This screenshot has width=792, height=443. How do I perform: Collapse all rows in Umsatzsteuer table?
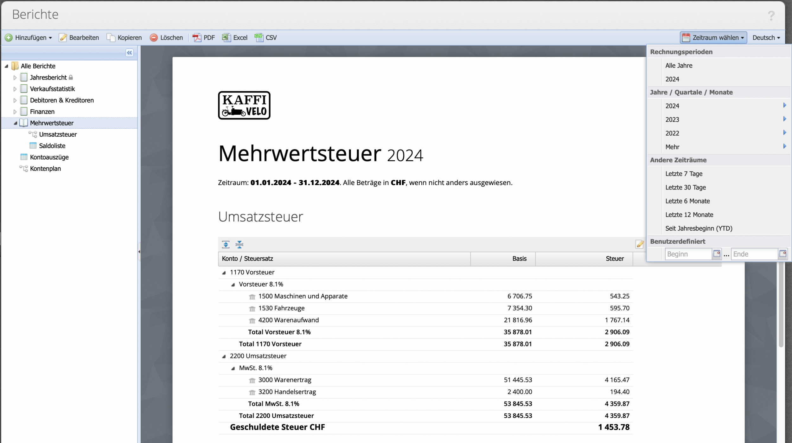[x=240, y=244]
